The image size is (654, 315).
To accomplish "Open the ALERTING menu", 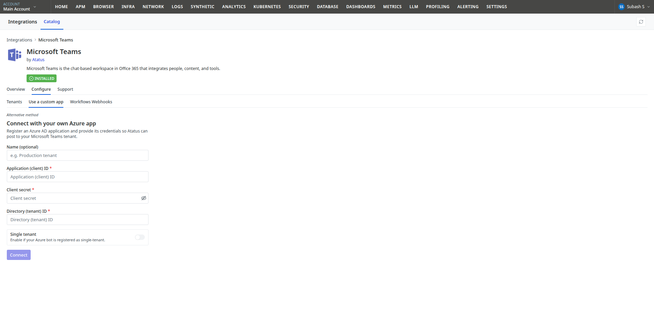I will click(x=468, y=7).
